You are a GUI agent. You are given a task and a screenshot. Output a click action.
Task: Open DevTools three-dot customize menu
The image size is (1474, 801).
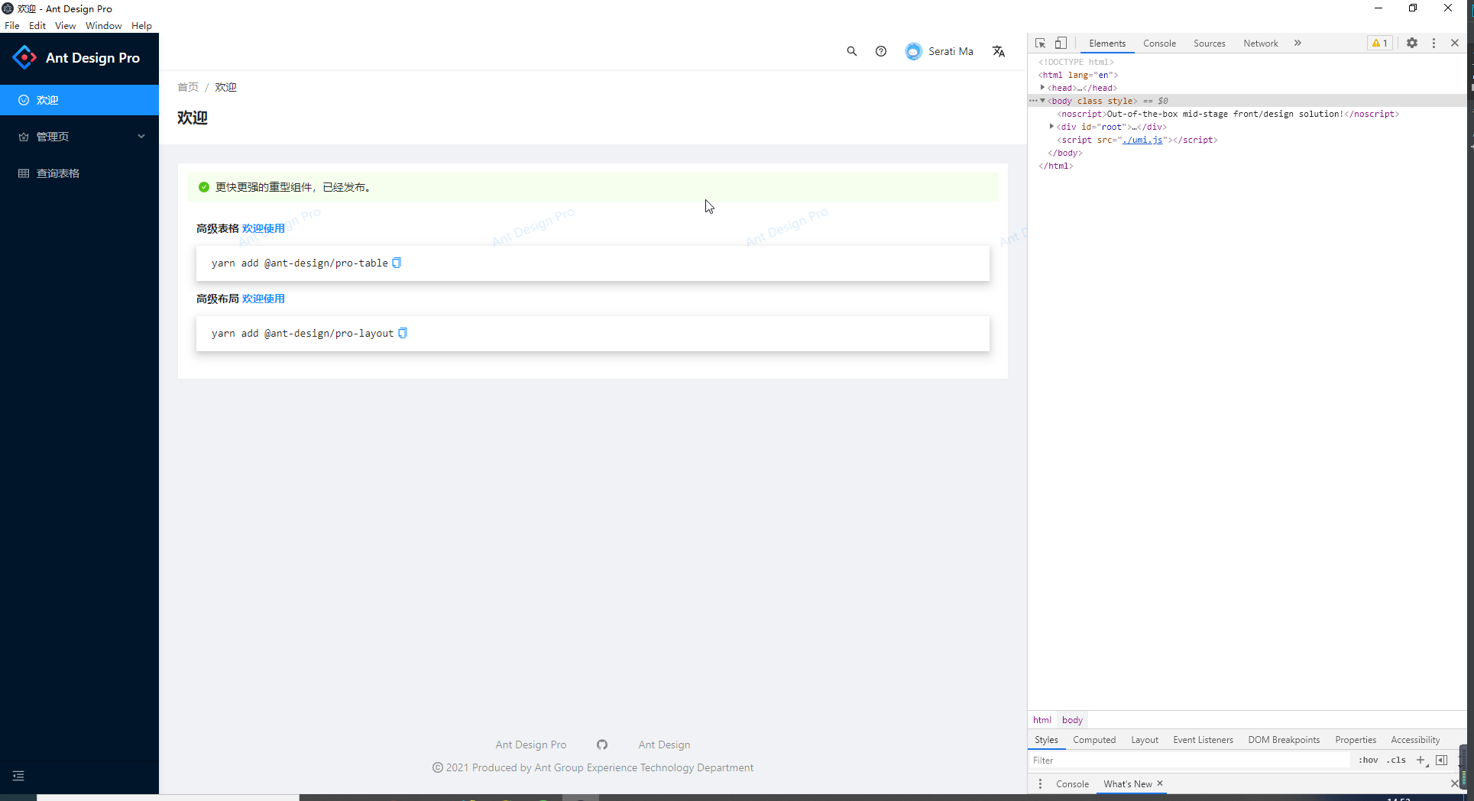[x=1434, y=44]
